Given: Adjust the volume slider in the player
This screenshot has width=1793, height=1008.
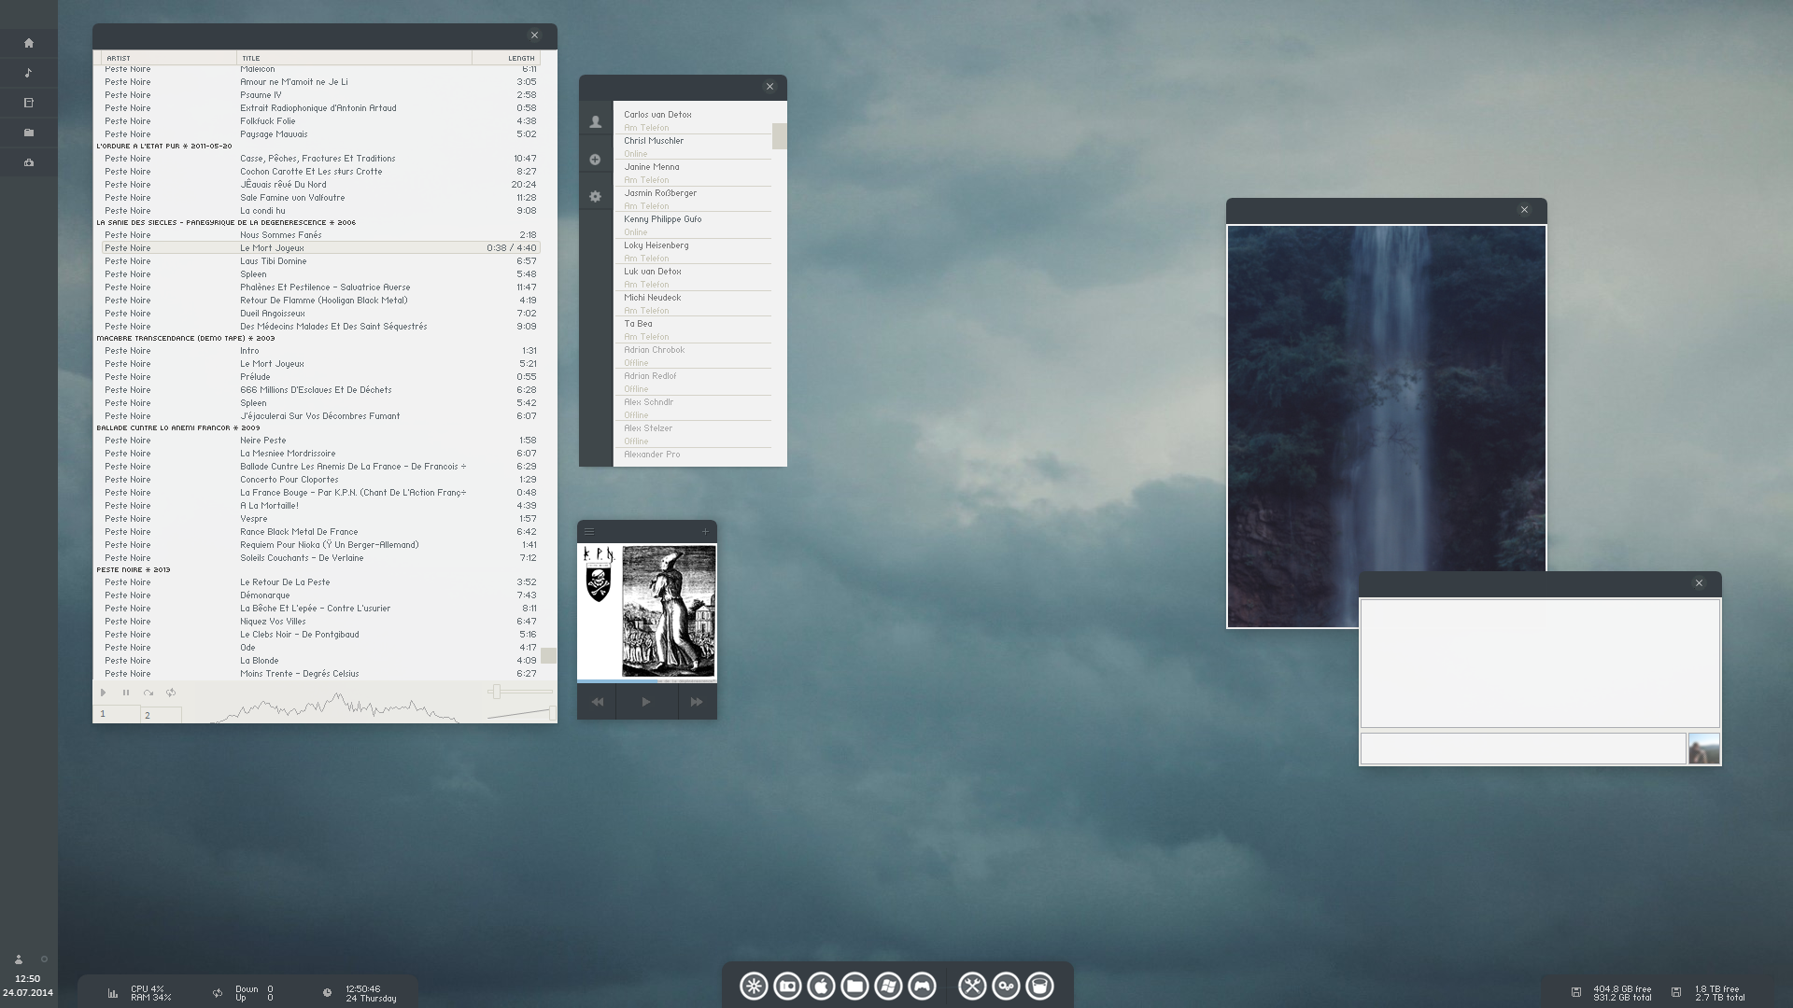Looking at the screenshot, I should click(x=520, y=714).
